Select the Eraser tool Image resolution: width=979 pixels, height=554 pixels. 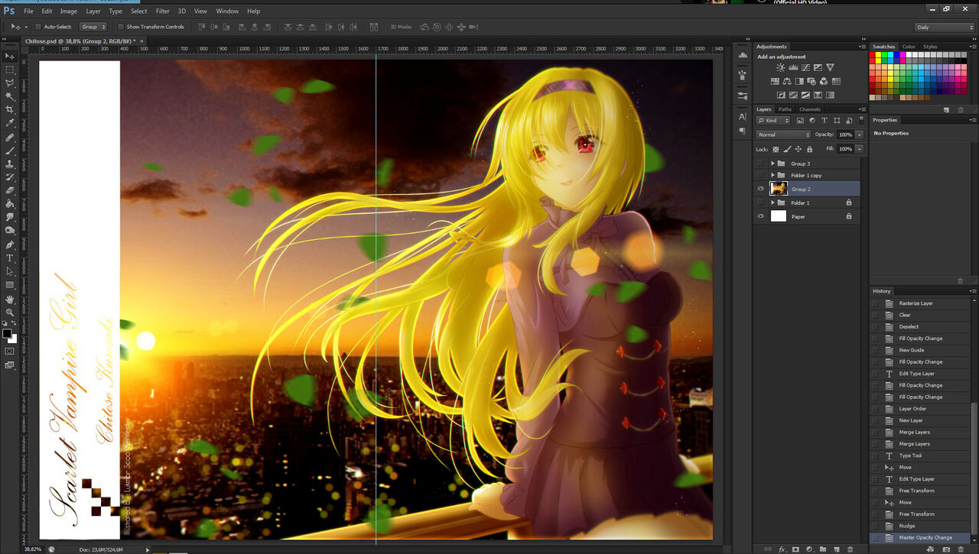coord(10,190)
